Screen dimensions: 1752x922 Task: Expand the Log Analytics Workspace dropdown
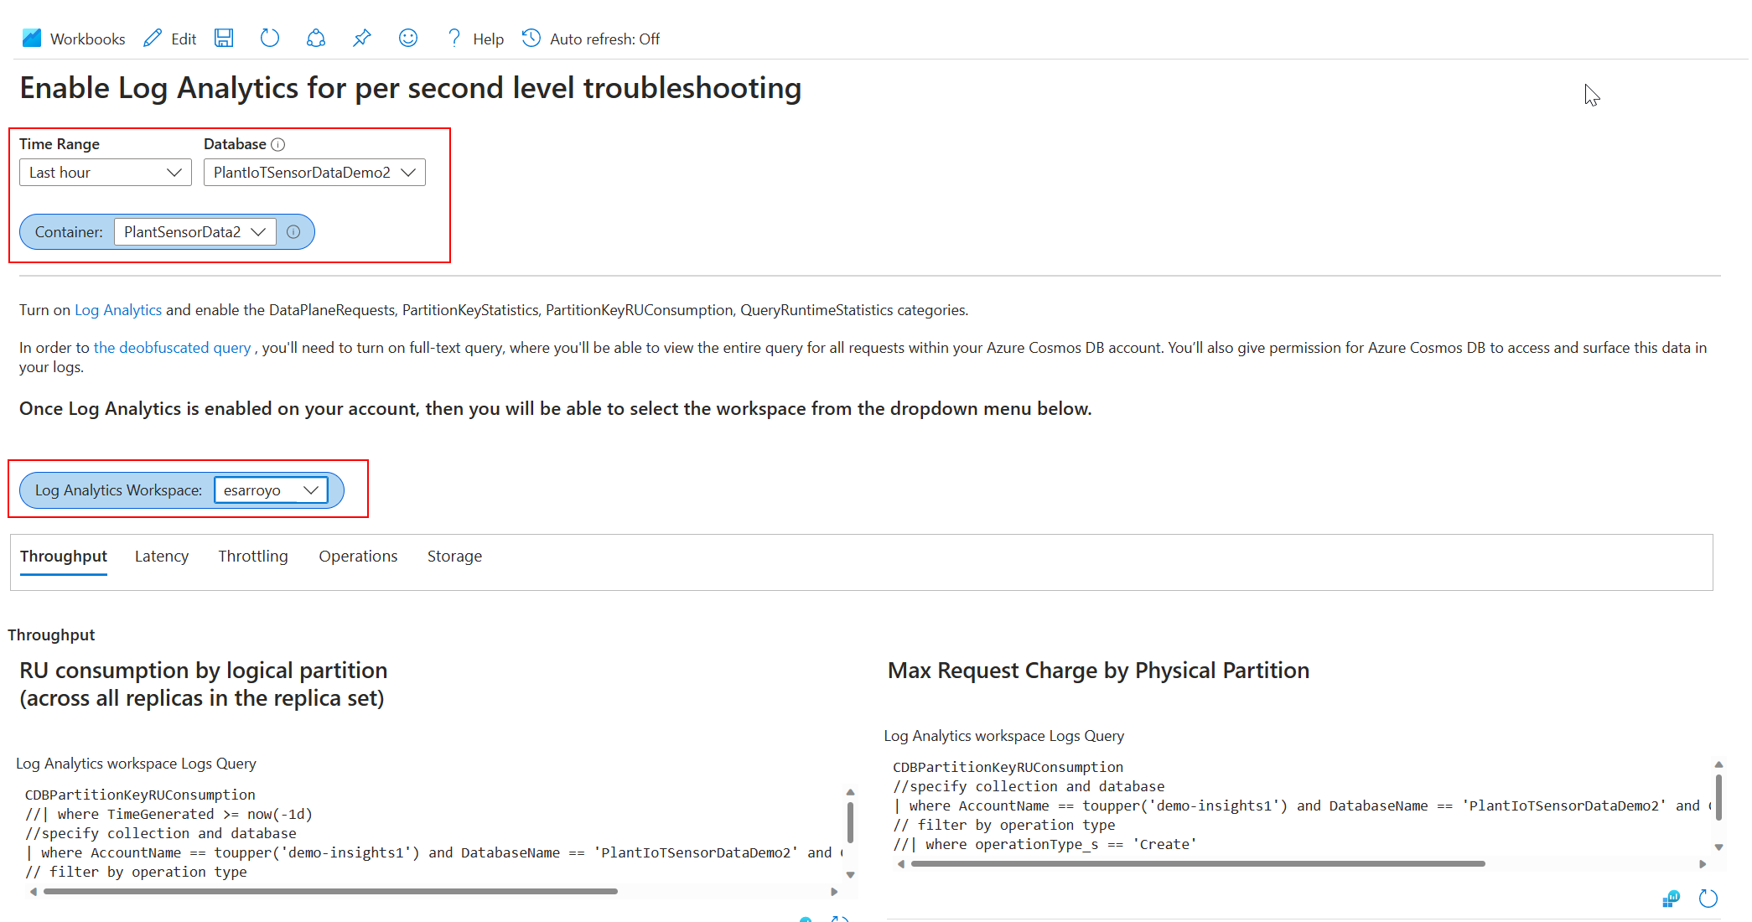click(x=272, y=489)
